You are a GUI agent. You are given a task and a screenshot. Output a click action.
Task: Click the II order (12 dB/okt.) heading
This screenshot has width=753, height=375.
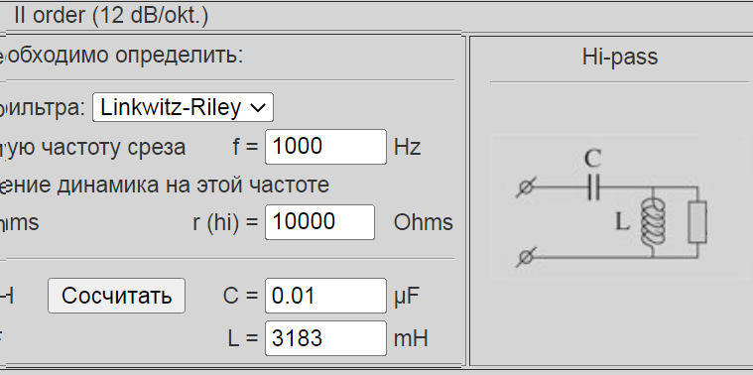coord(111,15)
